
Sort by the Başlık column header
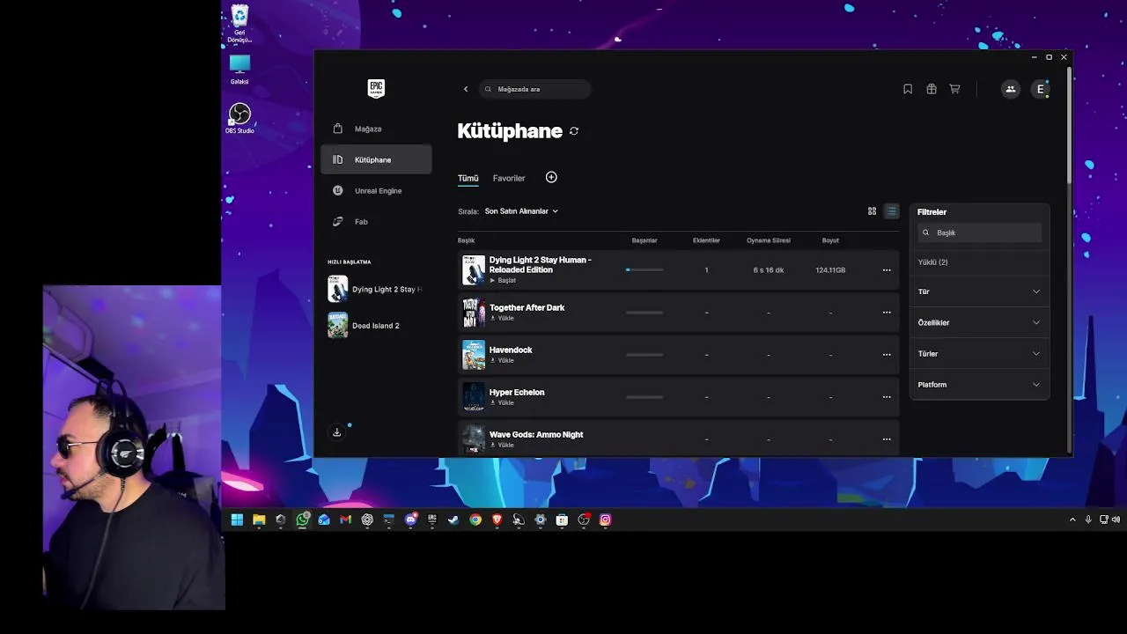466,240
